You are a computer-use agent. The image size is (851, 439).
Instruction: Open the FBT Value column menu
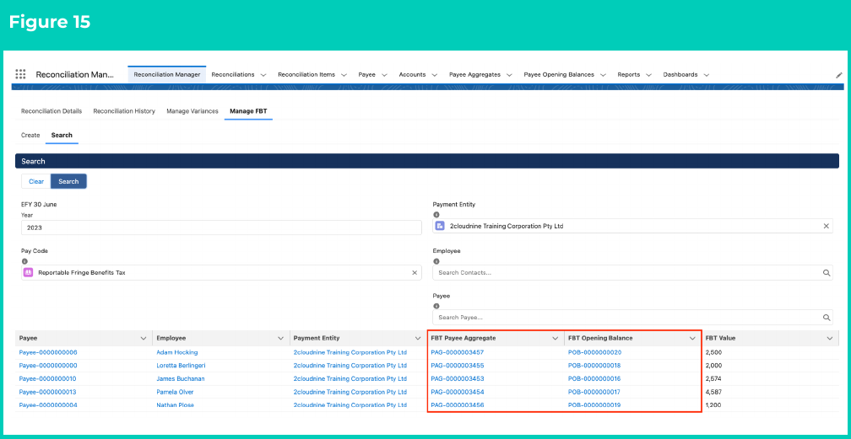(x=830, y=338)
